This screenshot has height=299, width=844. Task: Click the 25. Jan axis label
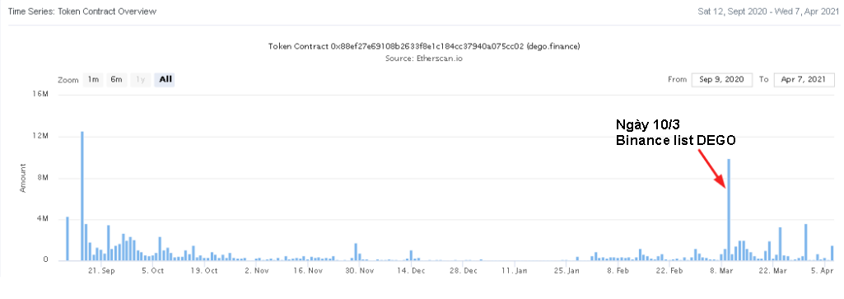567,271
